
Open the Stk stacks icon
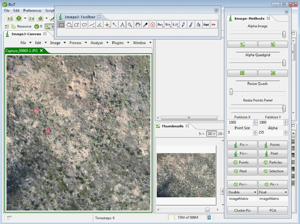point(168,25)
